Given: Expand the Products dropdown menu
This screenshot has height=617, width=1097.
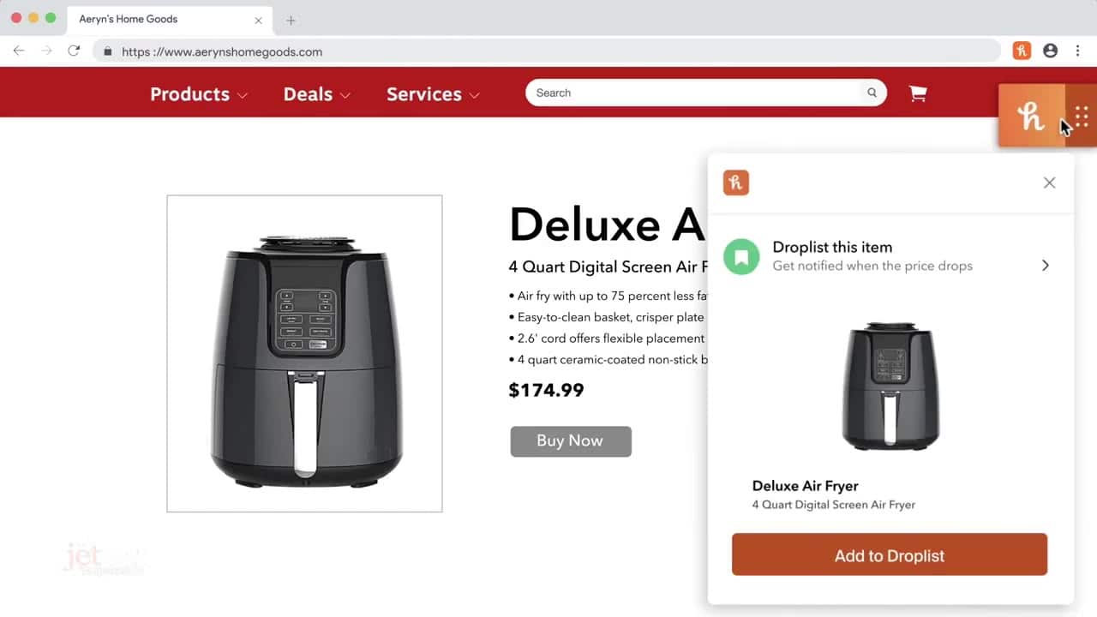Looking at the screenshot, I should tap(199, 94).
